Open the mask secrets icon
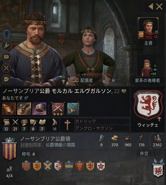Screen dimensions: 166x185 pyautogui.click(x=6, y=79)
